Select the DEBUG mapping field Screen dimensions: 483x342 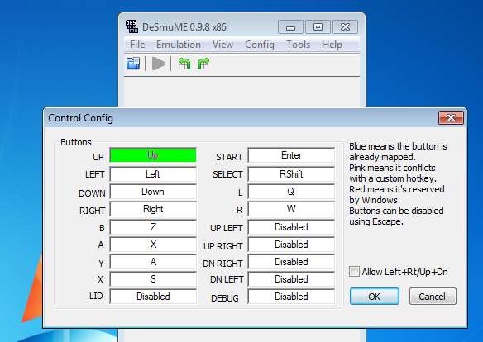click(291, 297)
